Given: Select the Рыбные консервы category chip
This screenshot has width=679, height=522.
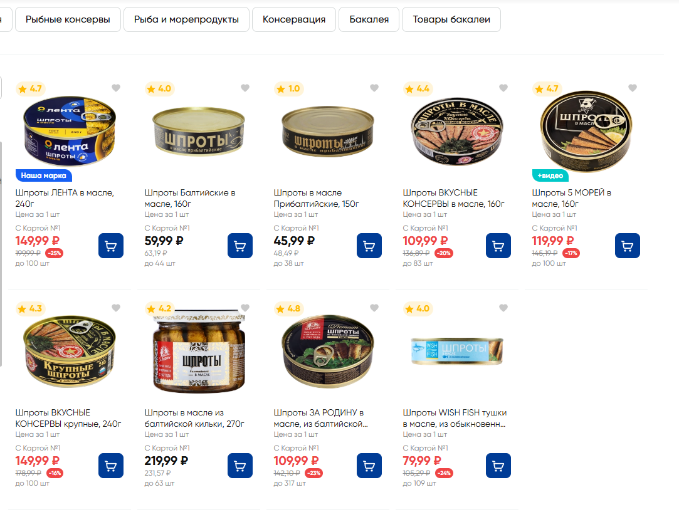Looking at the screenshot, I should pos(68,19).
